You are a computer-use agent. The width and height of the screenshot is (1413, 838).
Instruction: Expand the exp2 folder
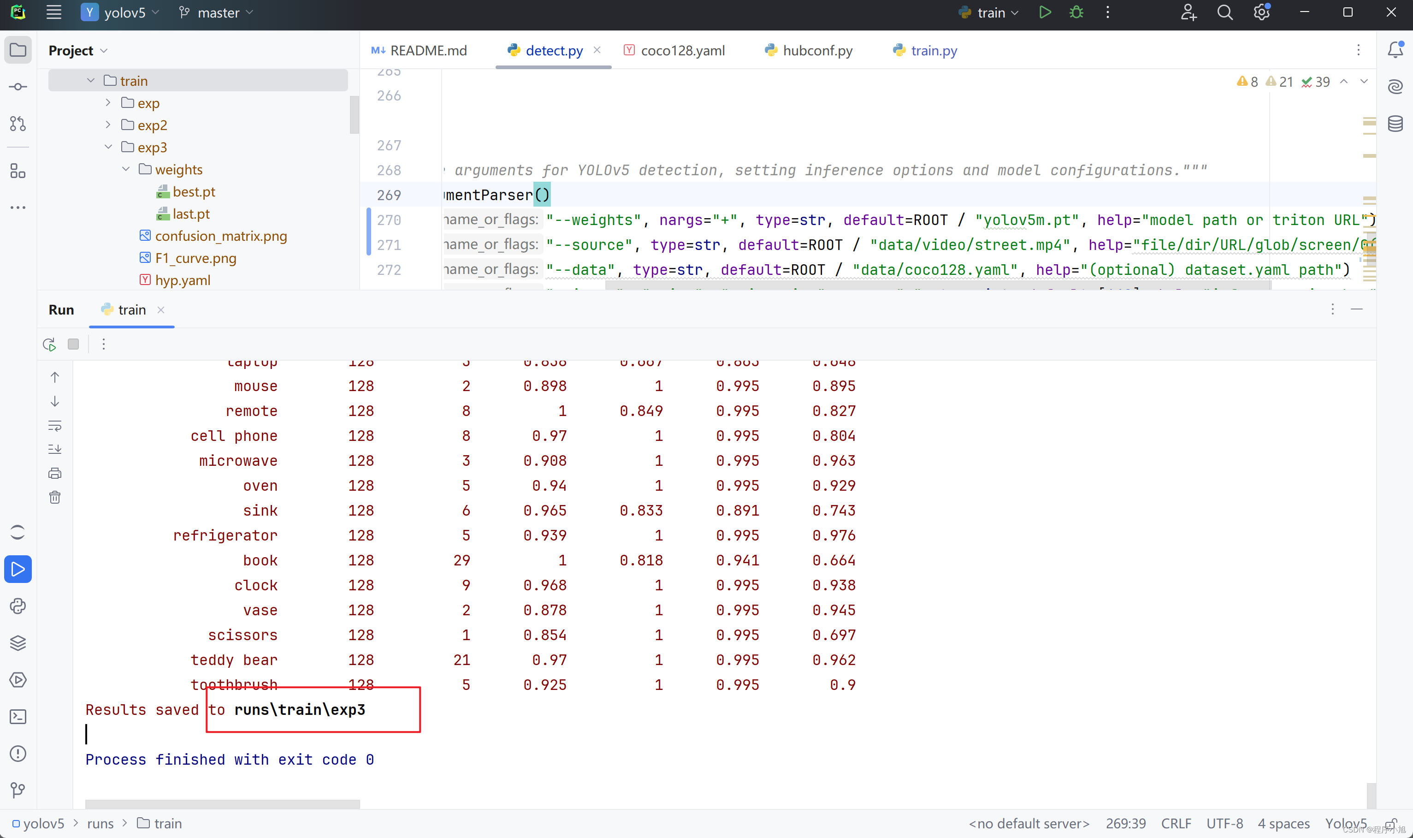[108, 125]
